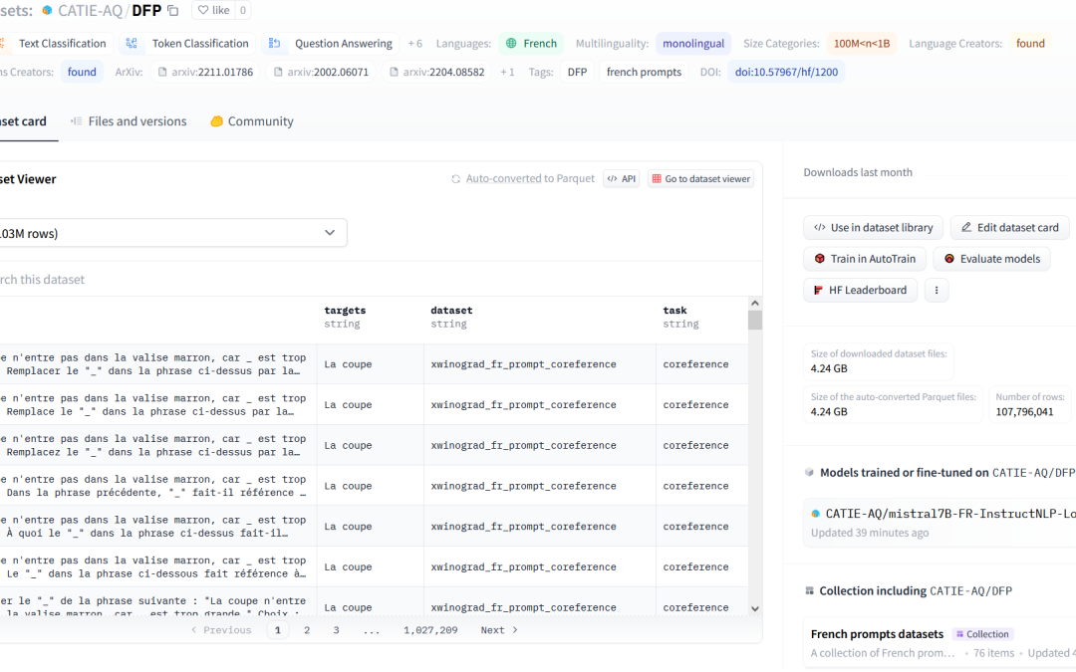Viewport: 1076px width, 672px height.
Task: Click Go to dataset viewer button
Action: (x=700, y=179)
